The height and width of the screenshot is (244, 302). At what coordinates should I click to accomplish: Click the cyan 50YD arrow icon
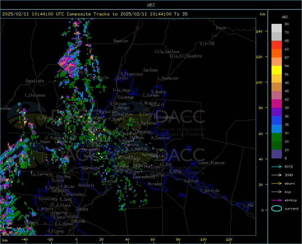[x=276, y=166]
